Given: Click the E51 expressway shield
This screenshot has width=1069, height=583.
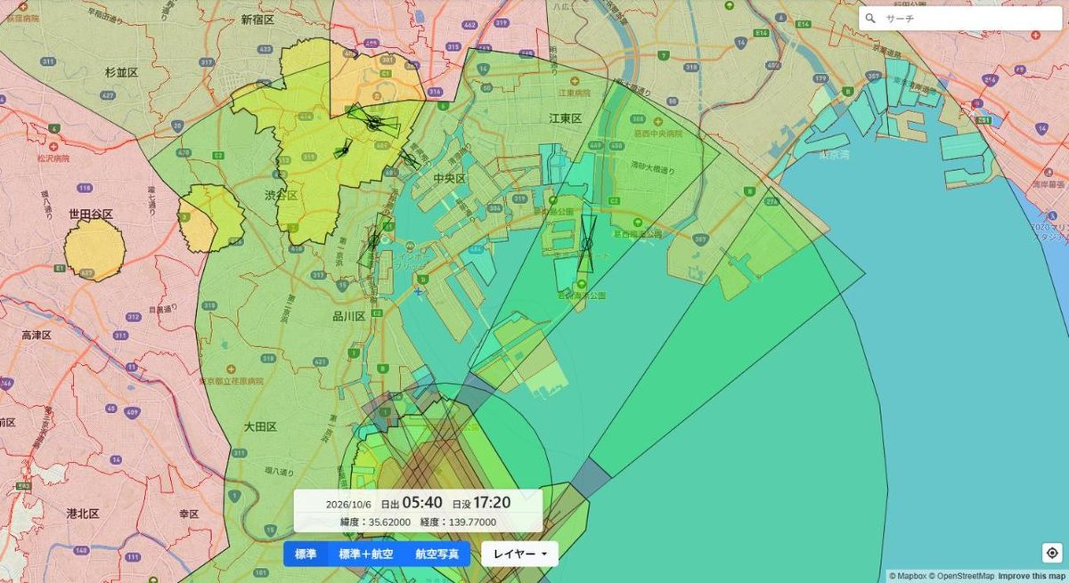Looking at the screenshot, I should coord(983,120).
